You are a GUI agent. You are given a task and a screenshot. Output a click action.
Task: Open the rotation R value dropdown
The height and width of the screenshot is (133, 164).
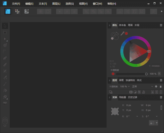137,116
